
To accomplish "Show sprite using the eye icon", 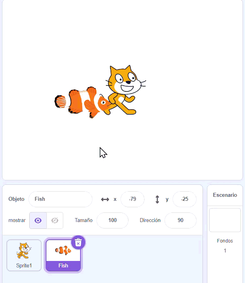I will [38, 220].
